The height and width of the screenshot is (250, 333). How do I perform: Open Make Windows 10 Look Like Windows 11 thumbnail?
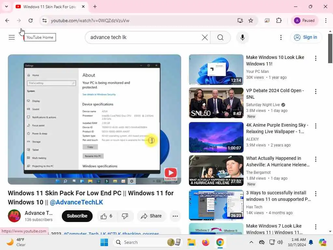click(216, 70)
